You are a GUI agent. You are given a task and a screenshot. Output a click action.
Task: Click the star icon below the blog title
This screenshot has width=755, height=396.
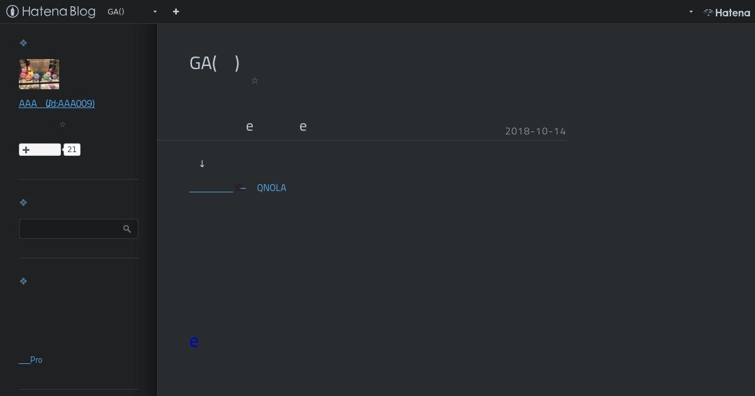[255, 80]
